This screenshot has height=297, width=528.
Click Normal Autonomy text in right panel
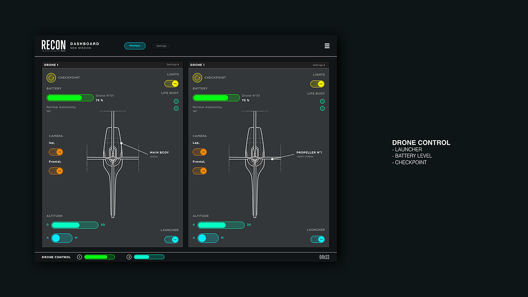click(x=207, y=109)
